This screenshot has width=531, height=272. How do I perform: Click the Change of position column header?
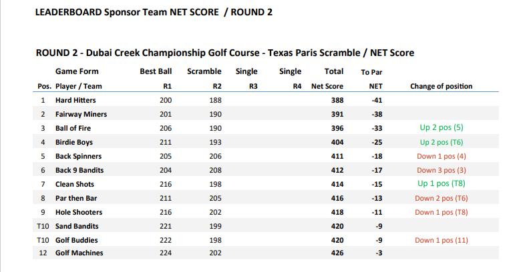(x=441, y=86)
